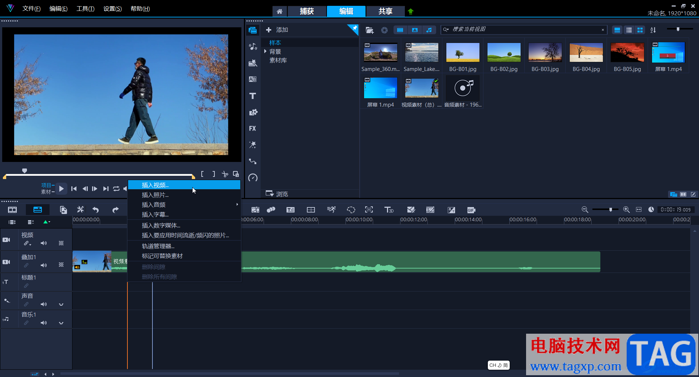Image resolution: width=699 pixels, height=377 pixels.
Task: Click the 浏览 button
Action: [x=277, y=194]
